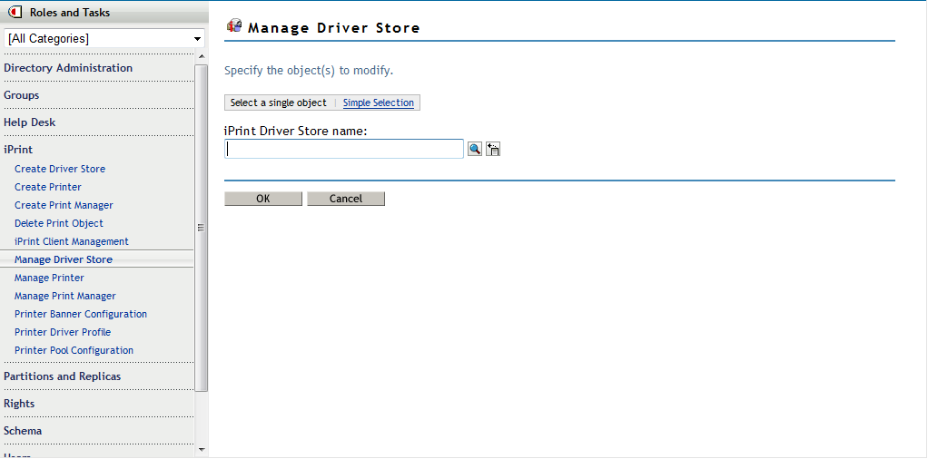This screenshot has height=459, width=928.
Task: Click the sidebar scrollbar thumb
Action: 202,228
